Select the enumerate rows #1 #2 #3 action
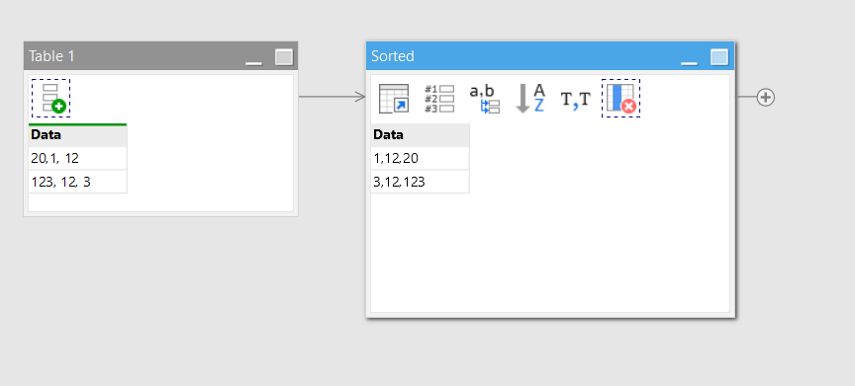 click(x=439, y=99)
